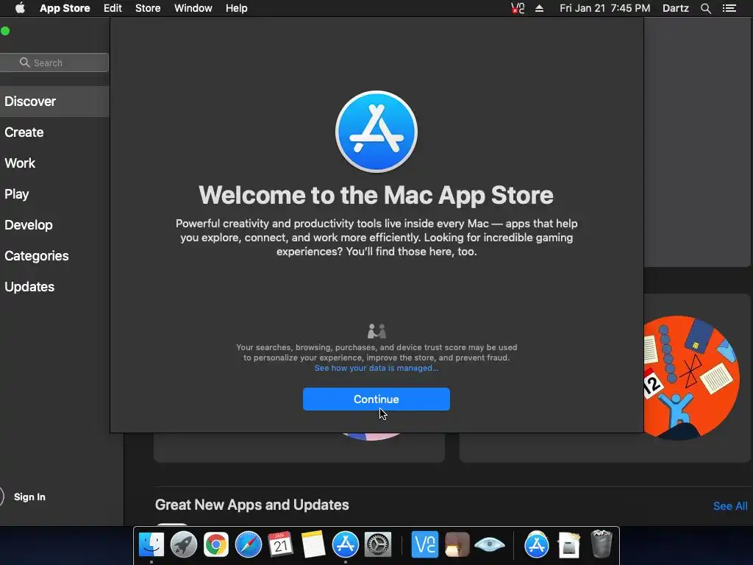Open the Notes app in the Dock
This screenshot has height=565, width=753.
click(x=313, y=544)
